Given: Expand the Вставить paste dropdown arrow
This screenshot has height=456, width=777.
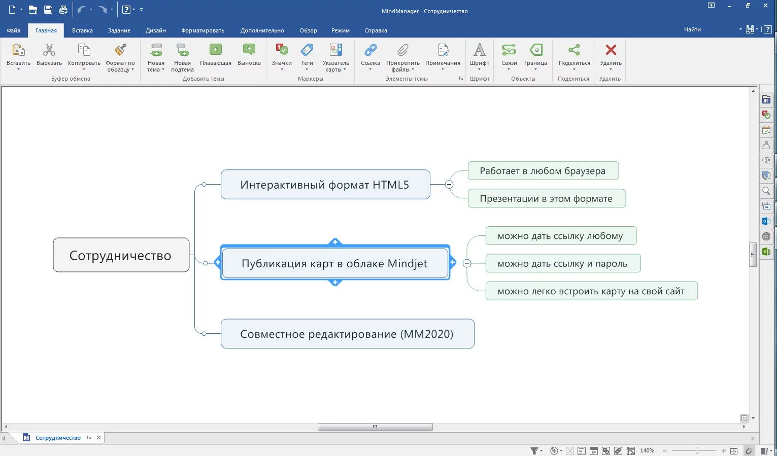Looking at the screenshot, I should pyautogui.click(x=18, y=69).
